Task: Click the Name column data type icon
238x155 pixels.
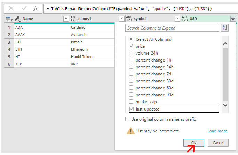Action: [x=18, y=19]
